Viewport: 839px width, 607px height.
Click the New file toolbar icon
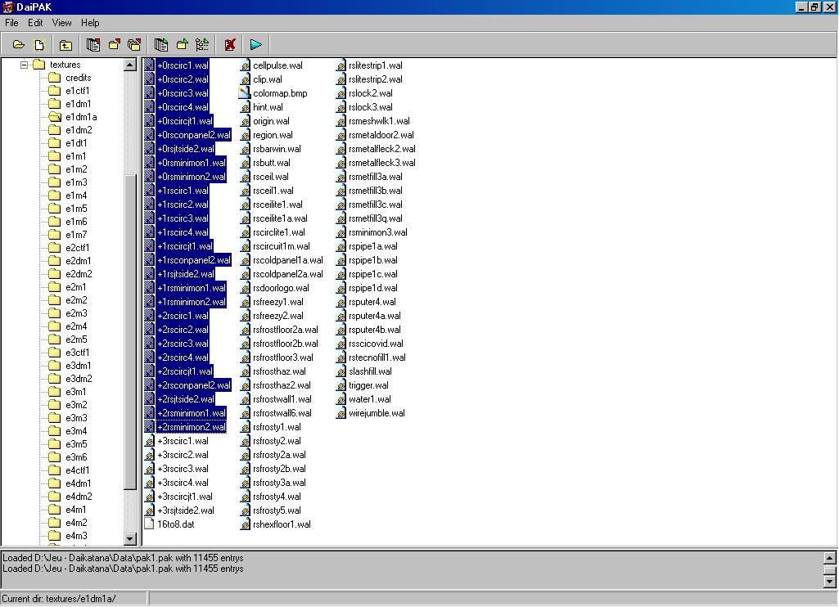(x=39, y=45)
